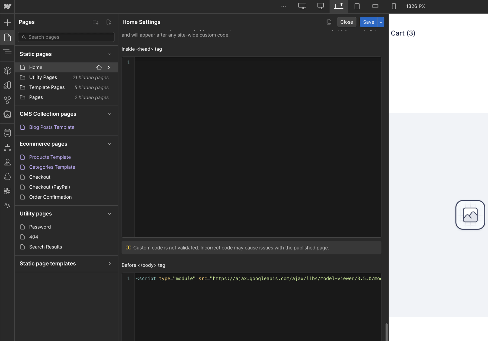488x341 pixels.
Task: Open the Logic flow icon
Action: click(x=7, y=147)
